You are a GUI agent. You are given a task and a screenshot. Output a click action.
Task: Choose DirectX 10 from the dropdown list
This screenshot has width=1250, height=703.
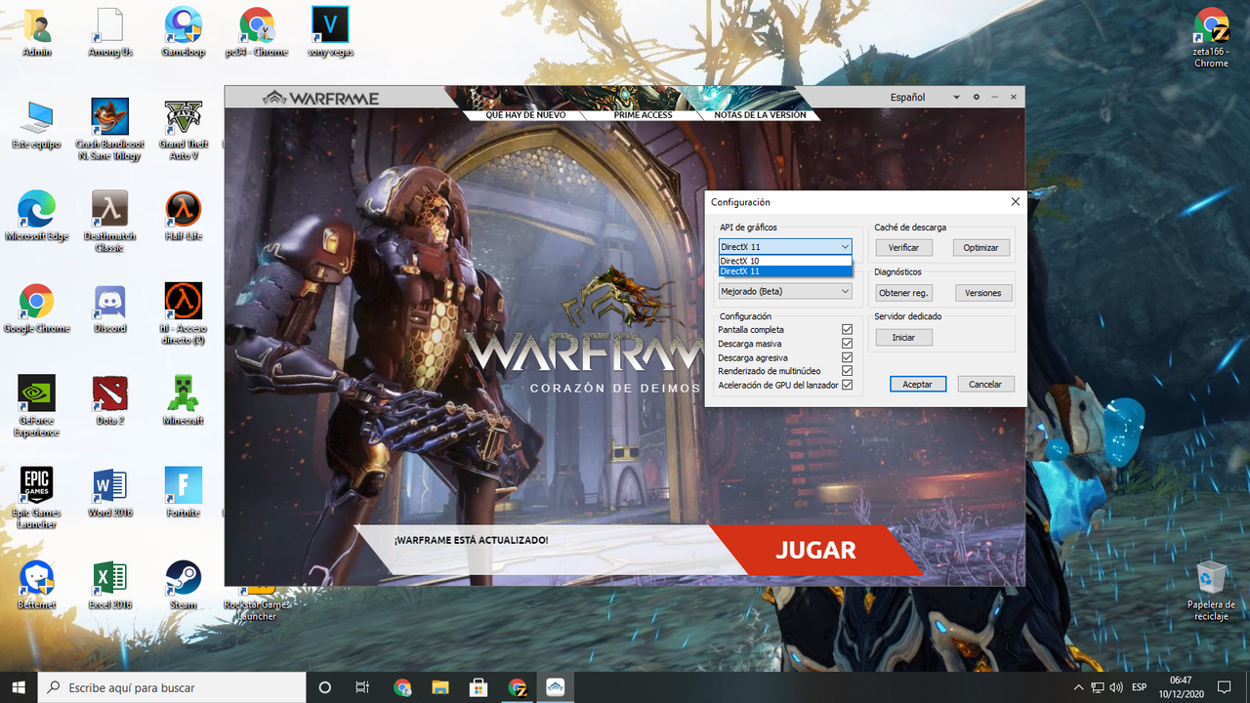point(785,261)
